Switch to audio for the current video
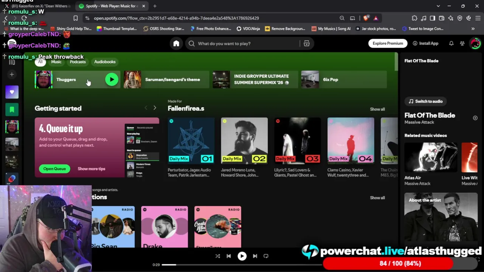Screen dimensions: 484x272 (x=425, y=101)
